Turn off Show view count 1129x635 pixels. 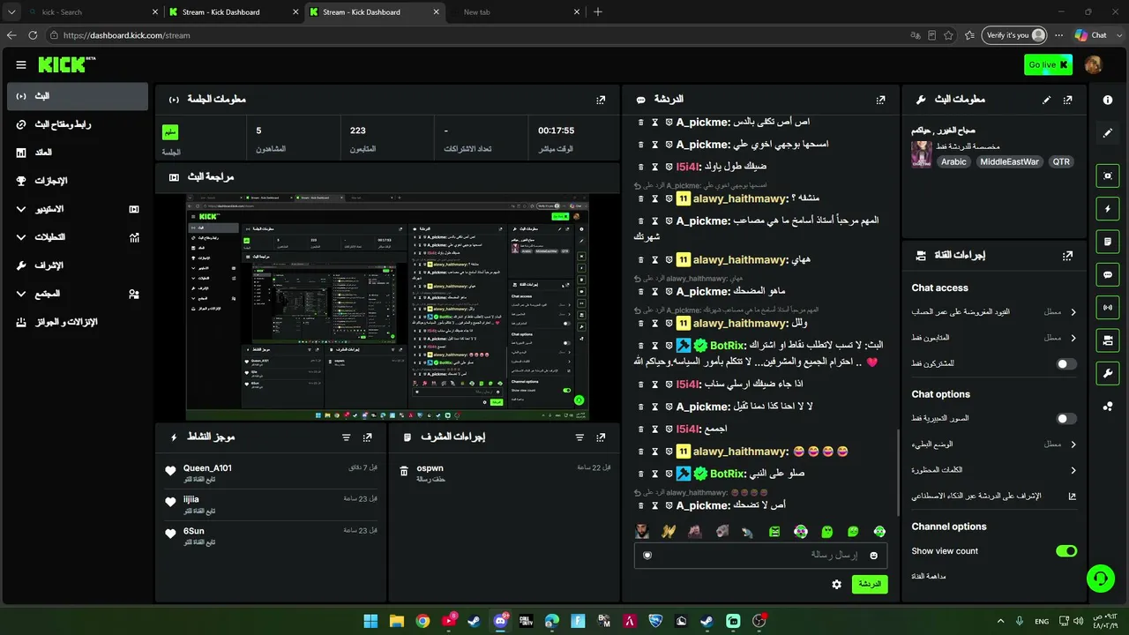coord(1066,551)
